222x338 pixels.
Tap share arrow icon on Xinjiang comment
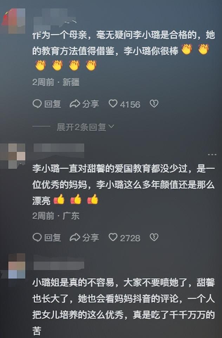click(x=75, y=104)
